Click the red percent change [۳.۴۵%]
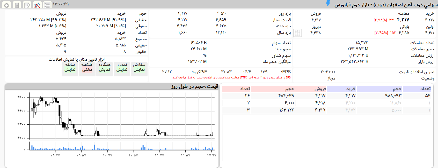Screen dimensions: 438x168 [x=381, y=33]
